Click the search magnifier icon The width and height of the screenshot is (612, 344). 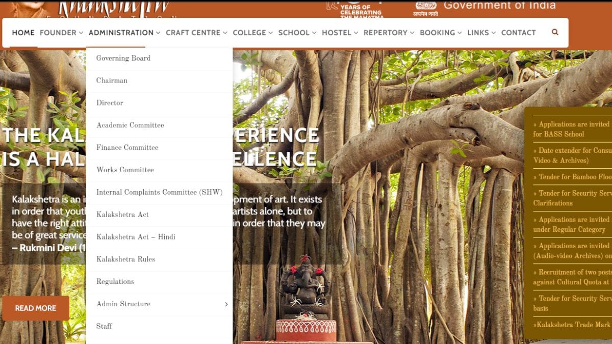coord(555,32)
